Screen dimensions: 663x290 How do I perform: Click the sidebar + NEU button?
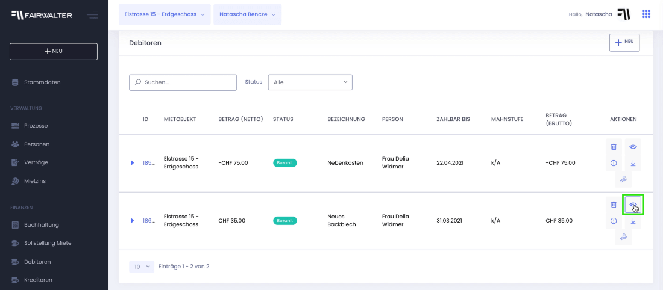click(x=54, y=52)
